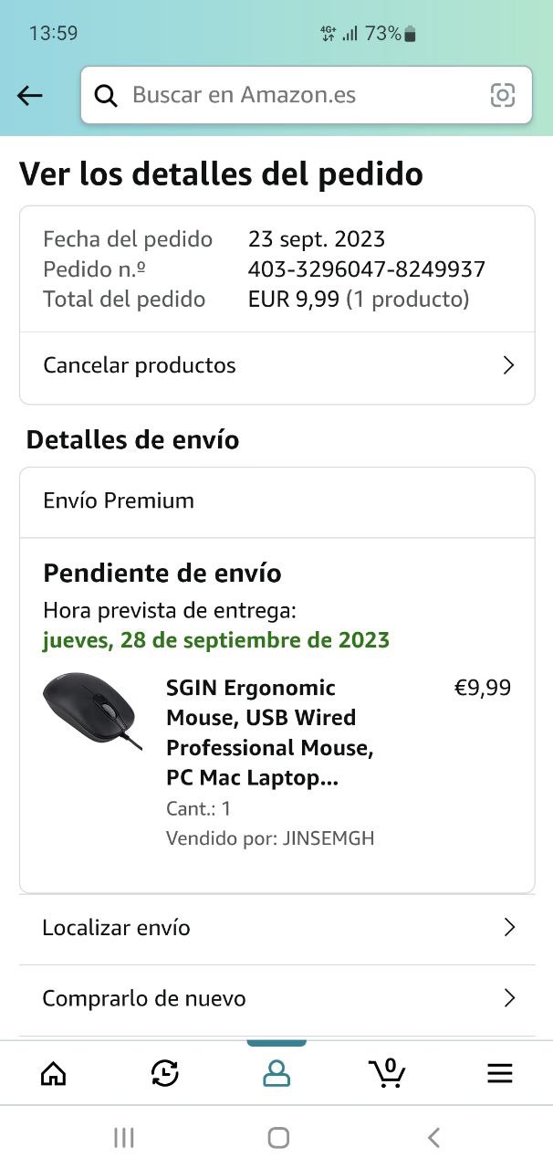Open camera lens search icon
Screen dimensions: 553x1169
click(x=503, y=95)
